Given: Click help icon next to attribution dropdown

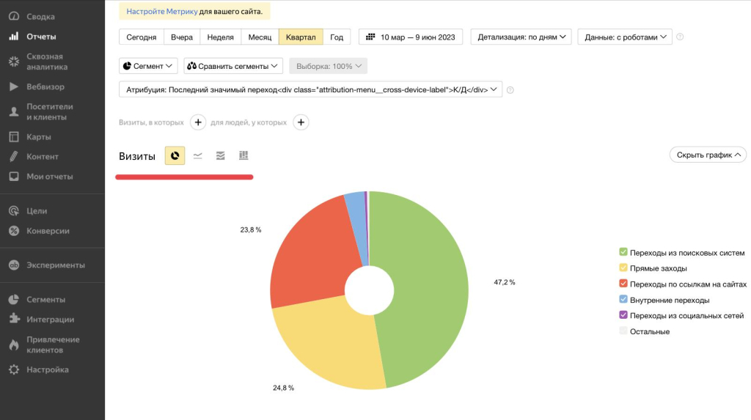Looking at the screenshot, I should coord(510,90).
